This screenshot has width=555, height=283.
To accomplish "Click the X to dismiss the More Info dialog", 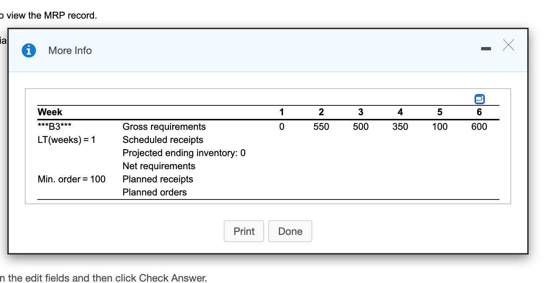I will click(x=508, y=45).
